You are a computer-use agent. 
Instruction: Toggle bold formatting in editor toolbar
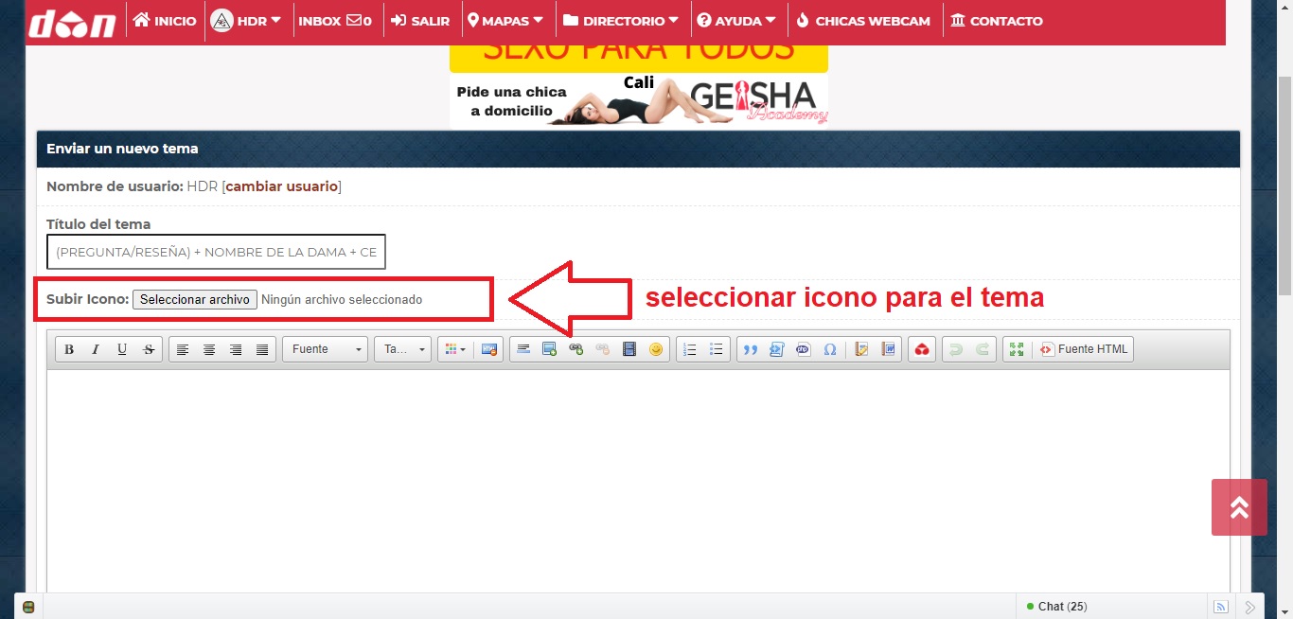click(69, 349)
